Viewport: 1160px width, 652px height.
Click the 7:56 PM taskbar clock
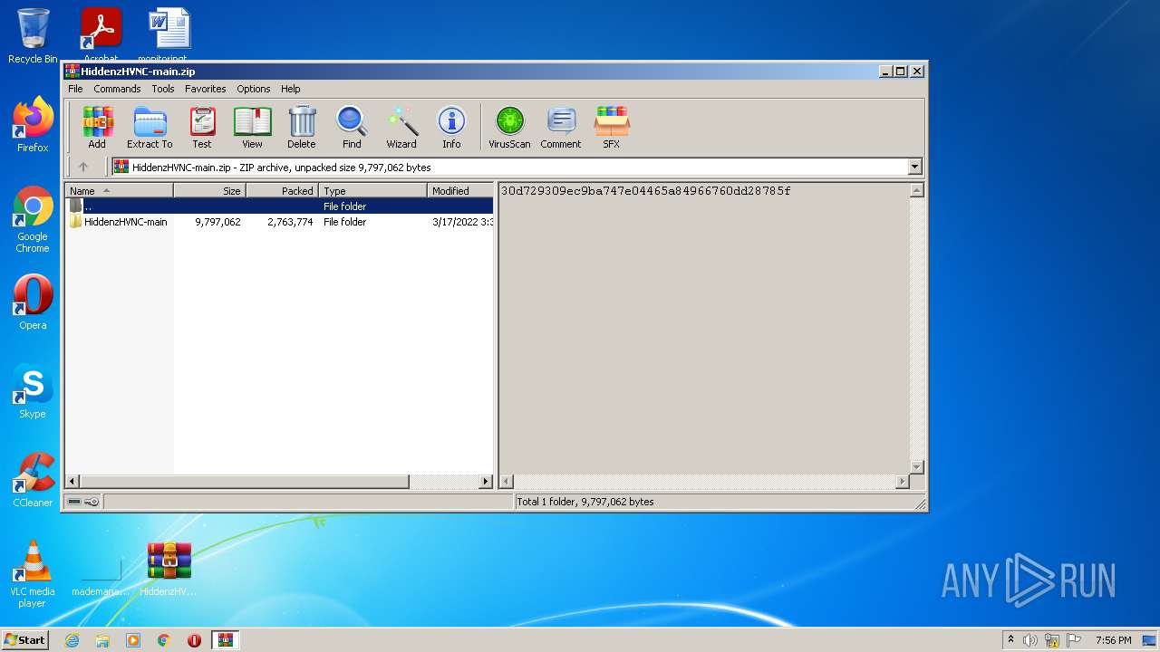click(x=1113, y=640)
